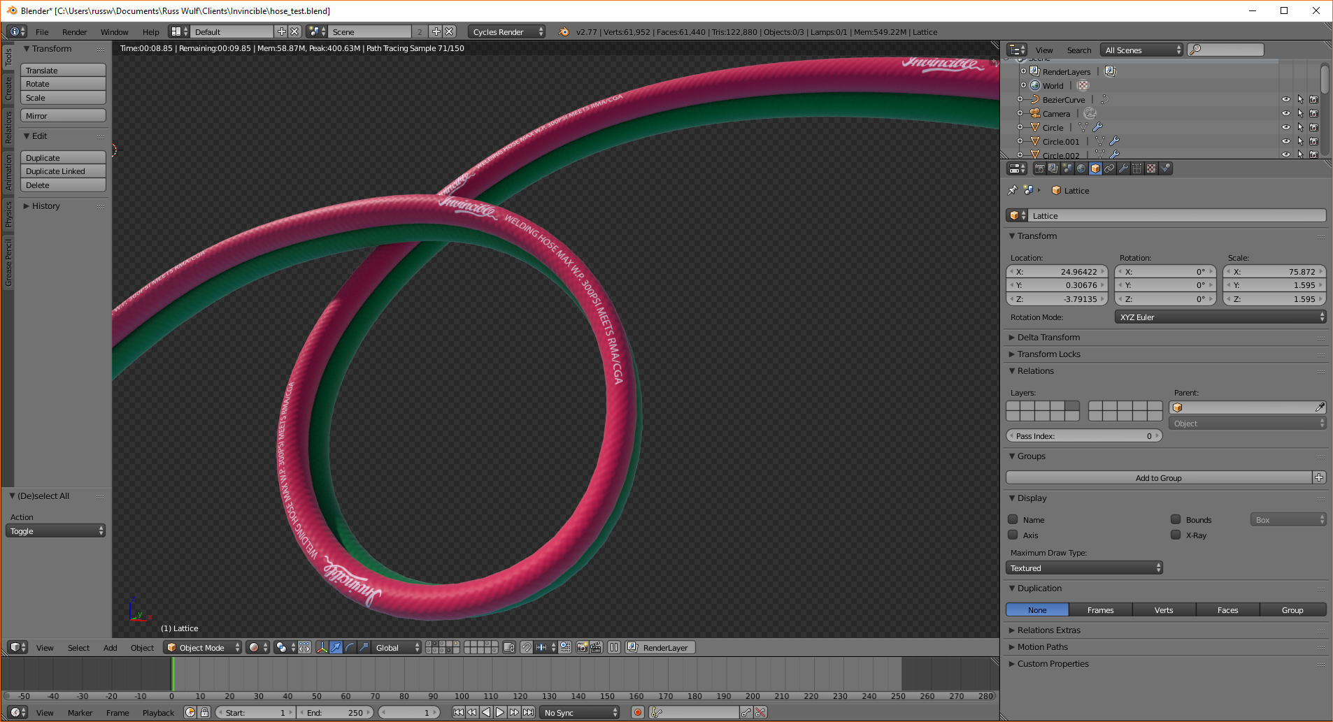Click the delete keyframe icon in timeline
Image resolution: width=1333 pixels, height=722 pixels.
(760, 713)
